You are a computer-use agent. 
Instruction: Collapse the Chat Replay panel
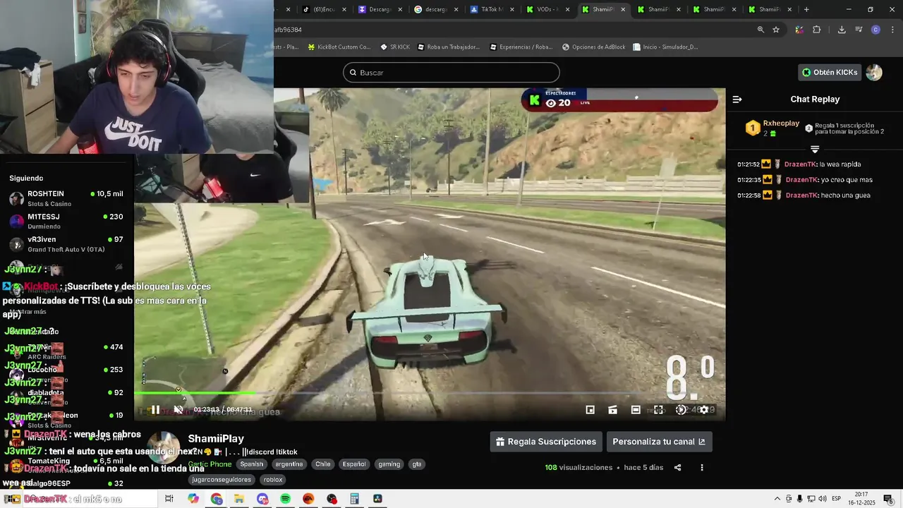coord(737,99)
